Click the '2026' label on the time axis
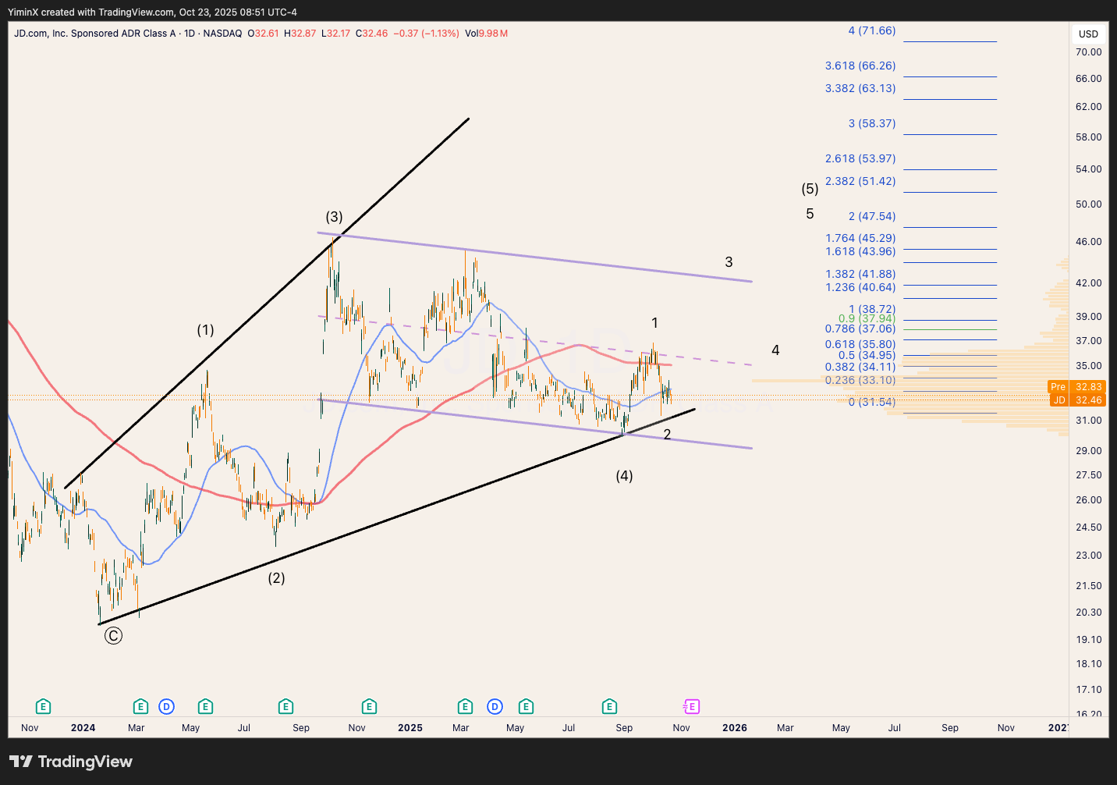The width and height of the screenshot is (1117, 785). [x=735, y=728]
